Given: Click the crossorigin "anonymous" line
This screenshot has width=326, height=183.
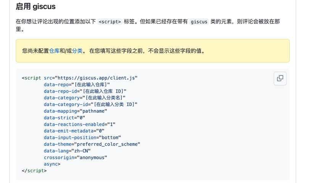Looking at the screenshot, I should (75, 157).
